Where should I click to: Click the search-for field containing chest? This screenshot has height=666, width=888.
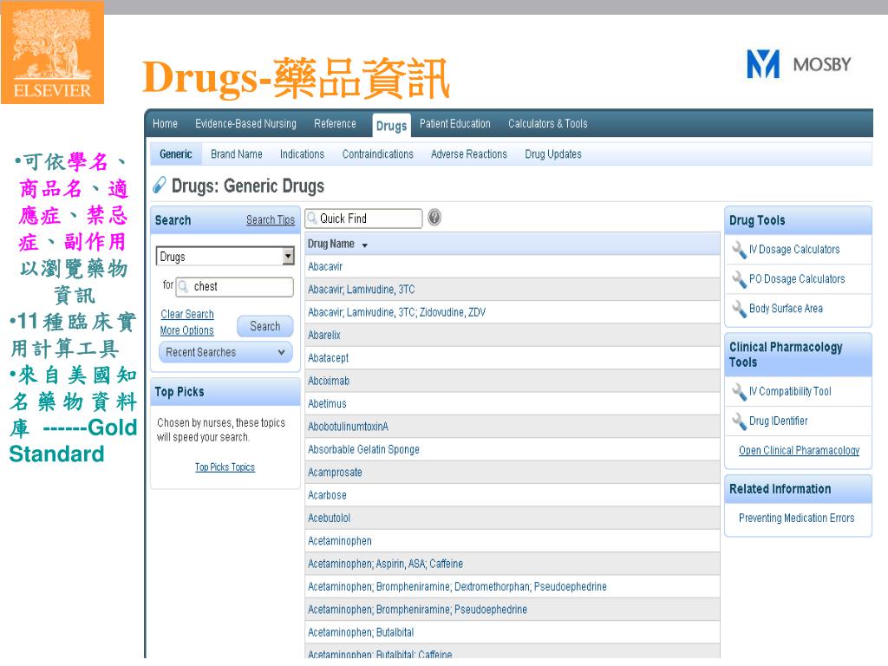[x=234, y=286]
